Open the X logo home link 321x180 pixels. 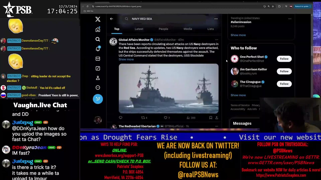click(x=98, y=19)
